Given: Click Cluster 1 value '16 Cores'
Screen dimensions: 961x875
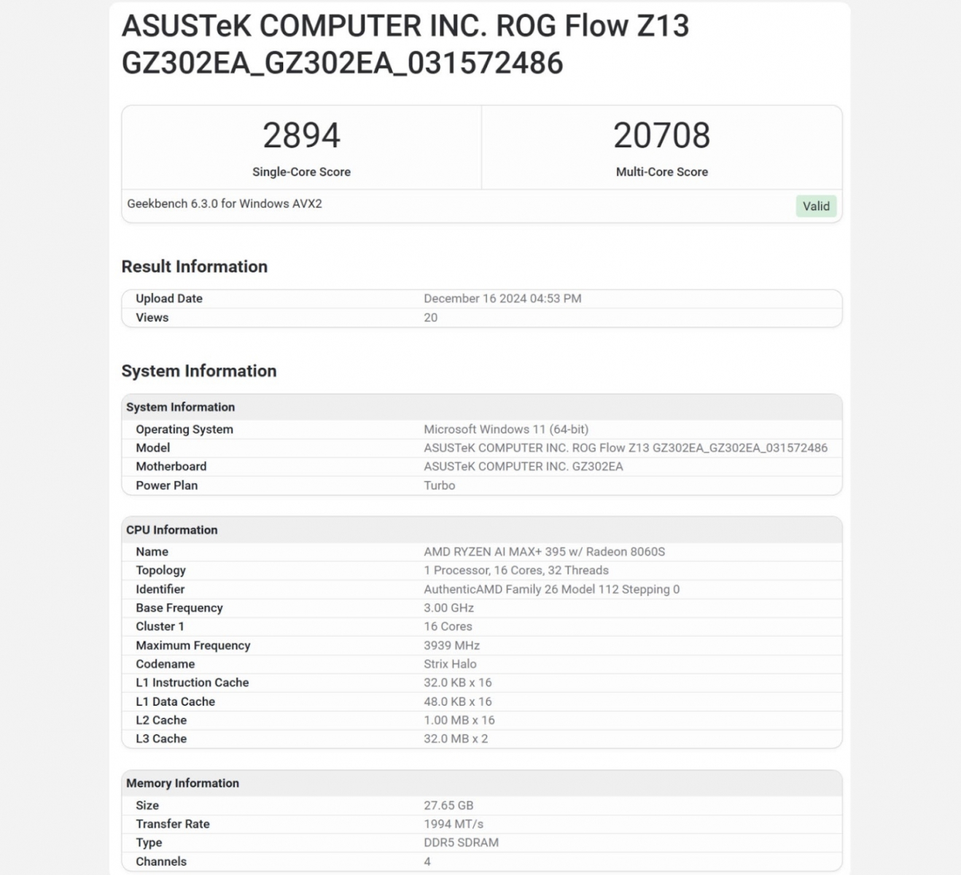Looking at the screenshot, I should 448,626.
